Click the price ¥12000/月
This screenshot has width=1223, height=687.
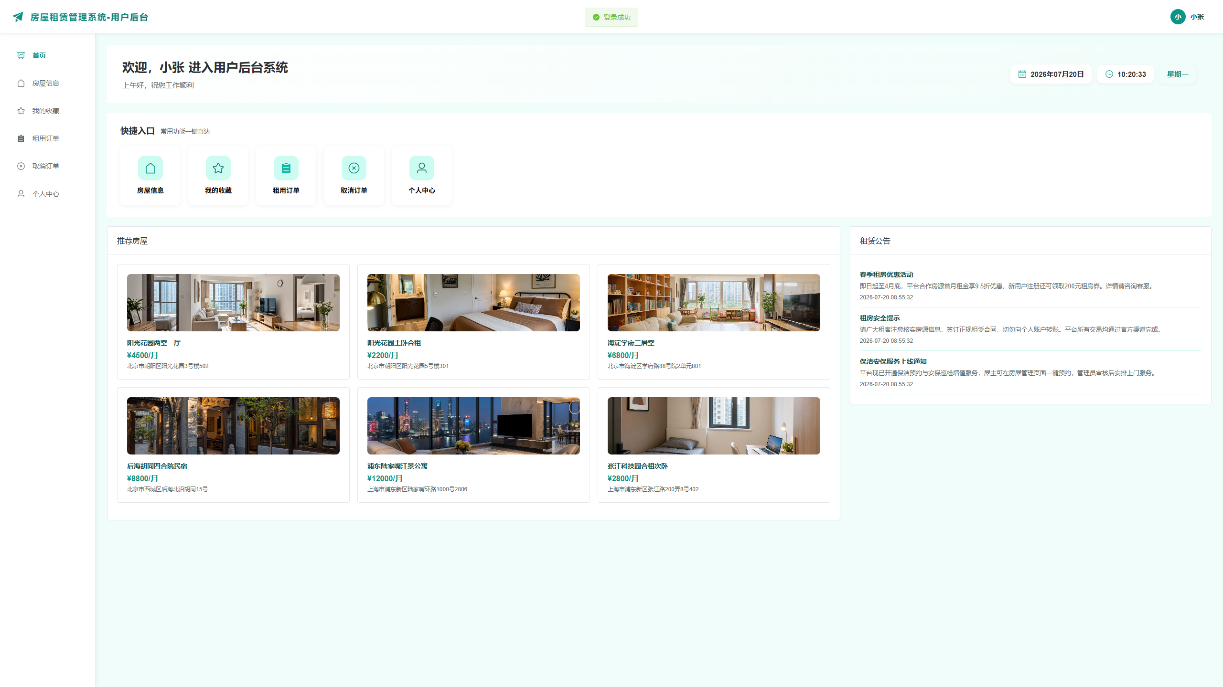coord(385,478)
